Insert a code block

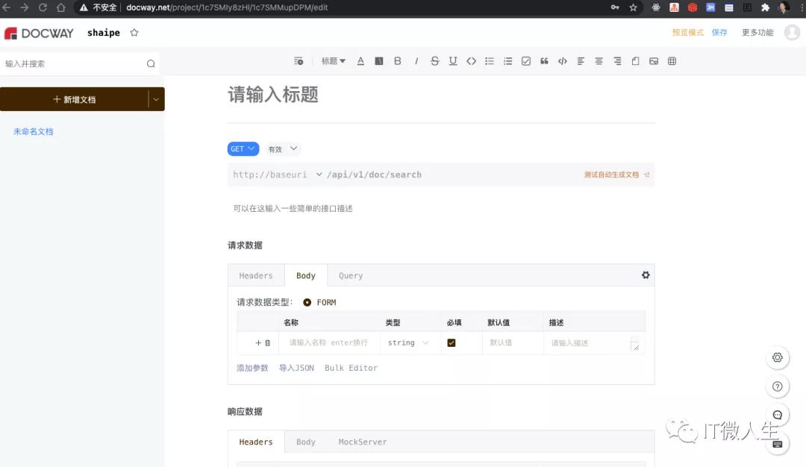[563, 61]
